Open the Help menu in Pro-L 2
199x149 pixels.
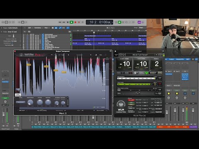click(101, 55)
